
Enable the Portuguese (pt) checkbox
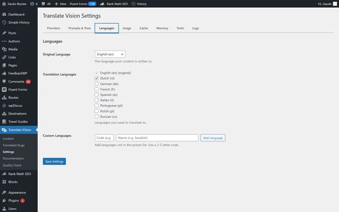click(97, 106)
